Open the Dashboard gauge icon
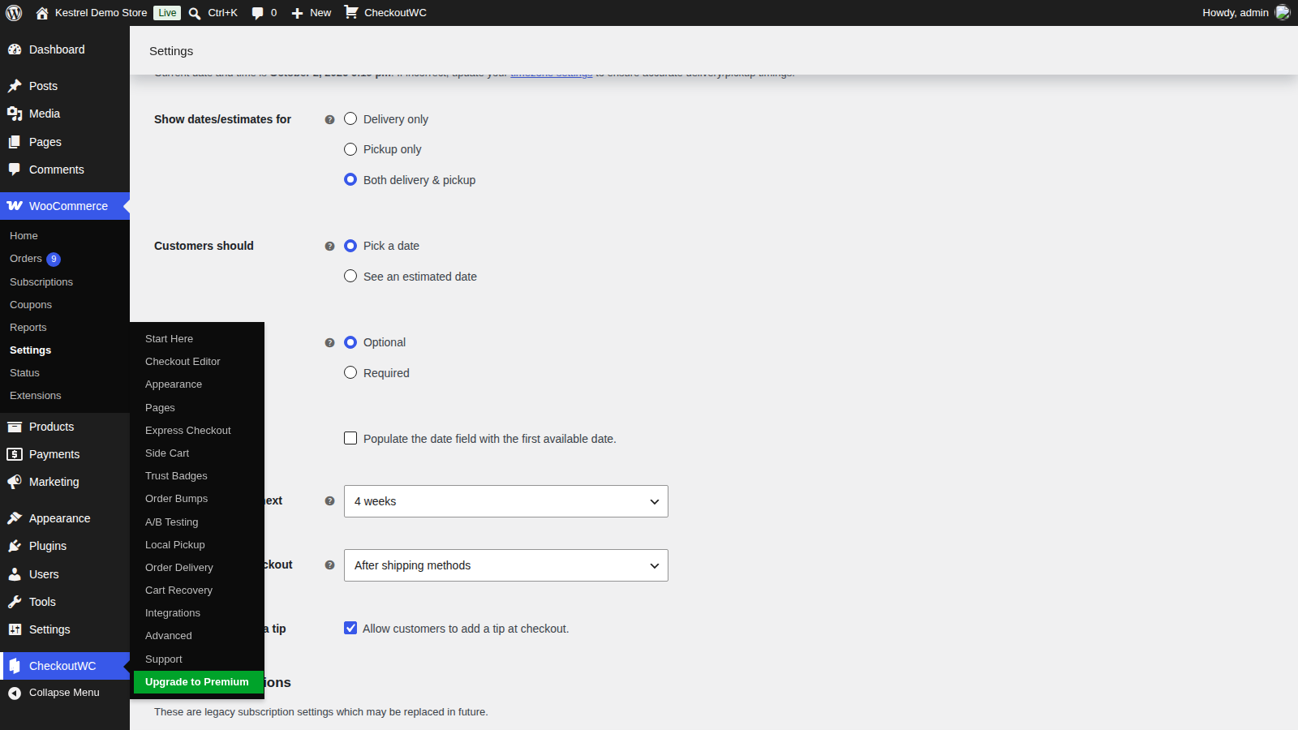The height and width of the screenshot is (730, 1298). pyautogui.click(x=15, y=49)
